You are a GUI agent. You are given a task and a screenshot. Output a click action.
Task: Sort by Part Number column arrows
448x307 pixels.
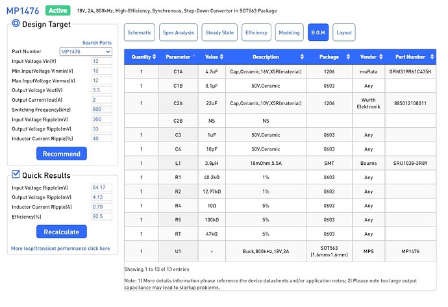pos(432,56)
